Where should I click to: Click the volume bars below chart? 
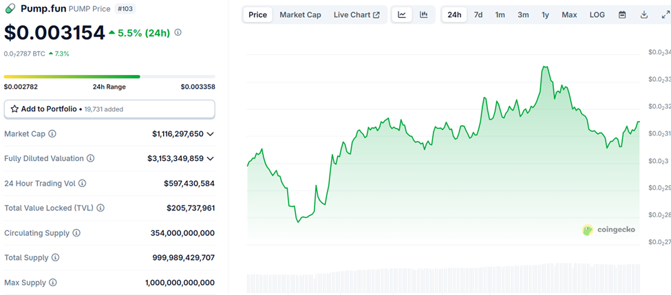tap(444, 278)
